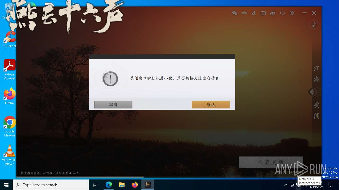Open the Bilibili icon in launcher header
The height and width of the screenshot is (190, 339).
point(263,13)
